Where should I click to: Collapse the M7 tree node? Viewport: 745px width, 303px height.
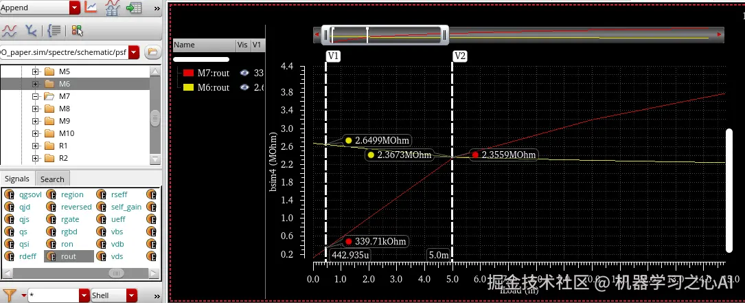pyautogui.click(x=35, y=96)
